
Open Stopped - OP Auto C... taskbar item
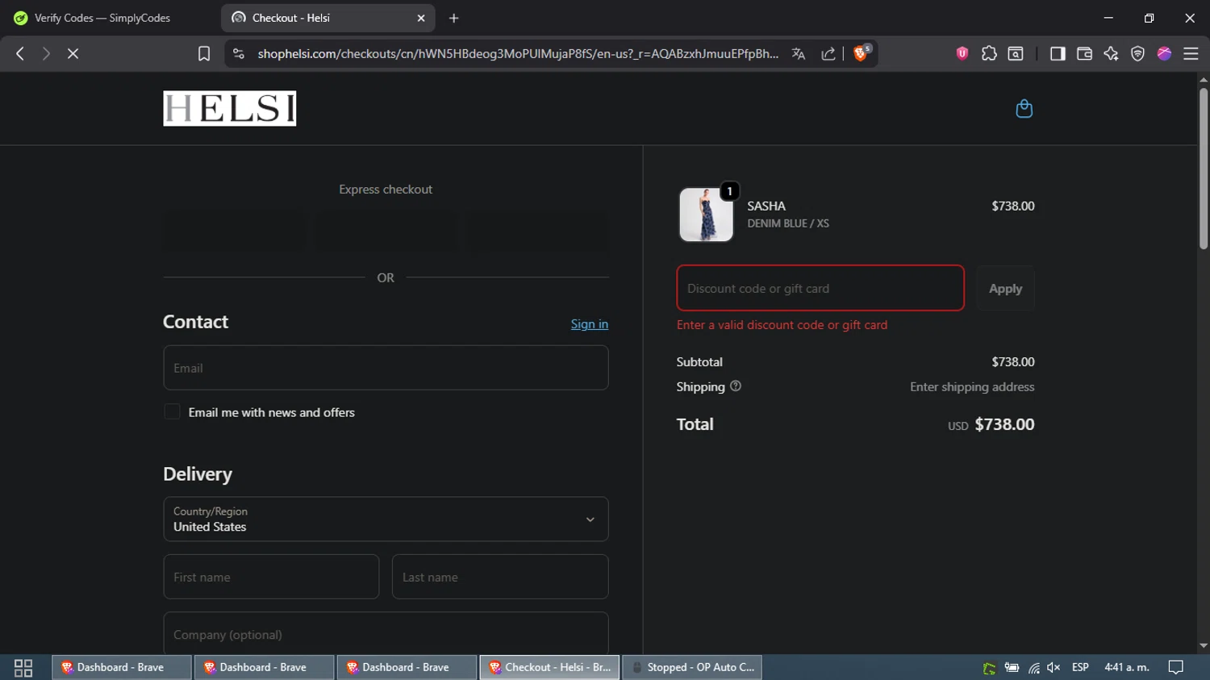692,667
